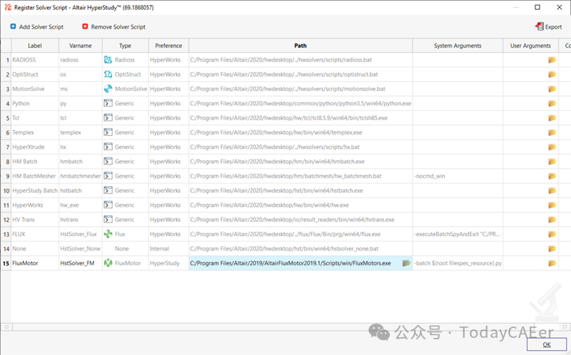Click the -nocmd_win system arguments cell
The height and width of the screenshot is (355, 571).
458,176
